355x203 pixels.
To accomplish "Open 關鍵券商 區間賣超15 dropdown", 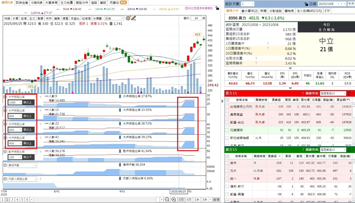I will pyautogui.click(x=333, y=150).
